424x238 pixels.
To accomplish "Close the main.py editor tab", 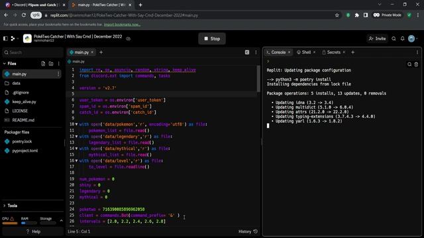I will 92,52.
